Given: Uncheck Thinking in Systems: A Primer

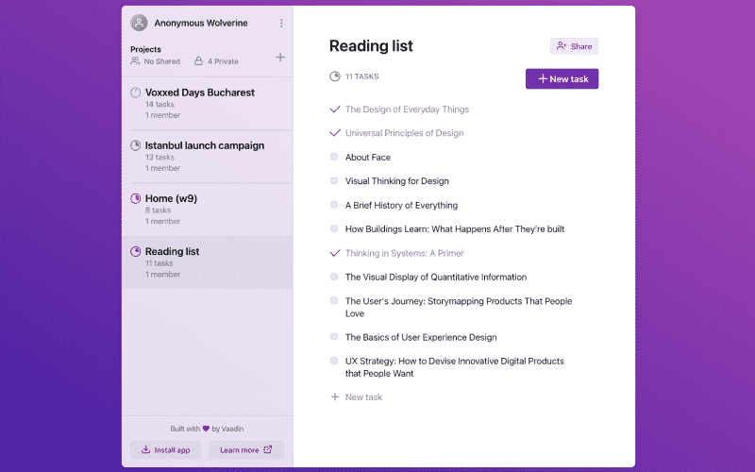Looking at the screenshot, I should (x=334, y=253).
